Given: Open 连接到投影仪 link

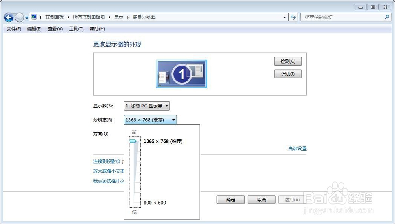Looking at the screenshot, I should (x=107, y=161).
